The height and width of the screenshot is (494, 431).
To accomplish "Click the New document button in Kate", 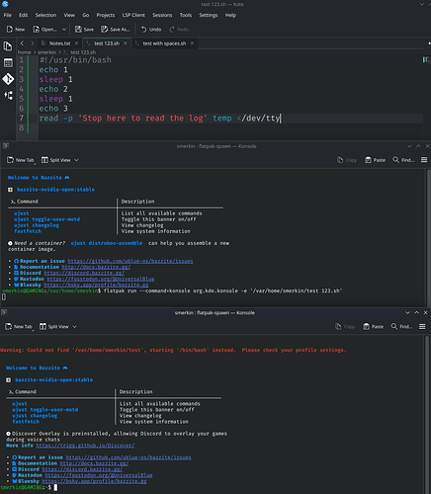I will pos(16,30).
